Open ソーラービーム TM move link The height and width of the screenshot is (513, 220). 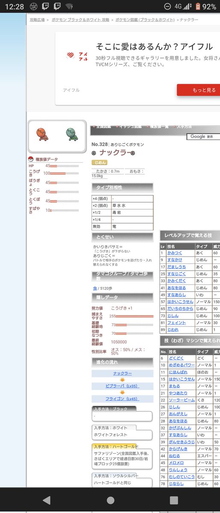point(181,400)
